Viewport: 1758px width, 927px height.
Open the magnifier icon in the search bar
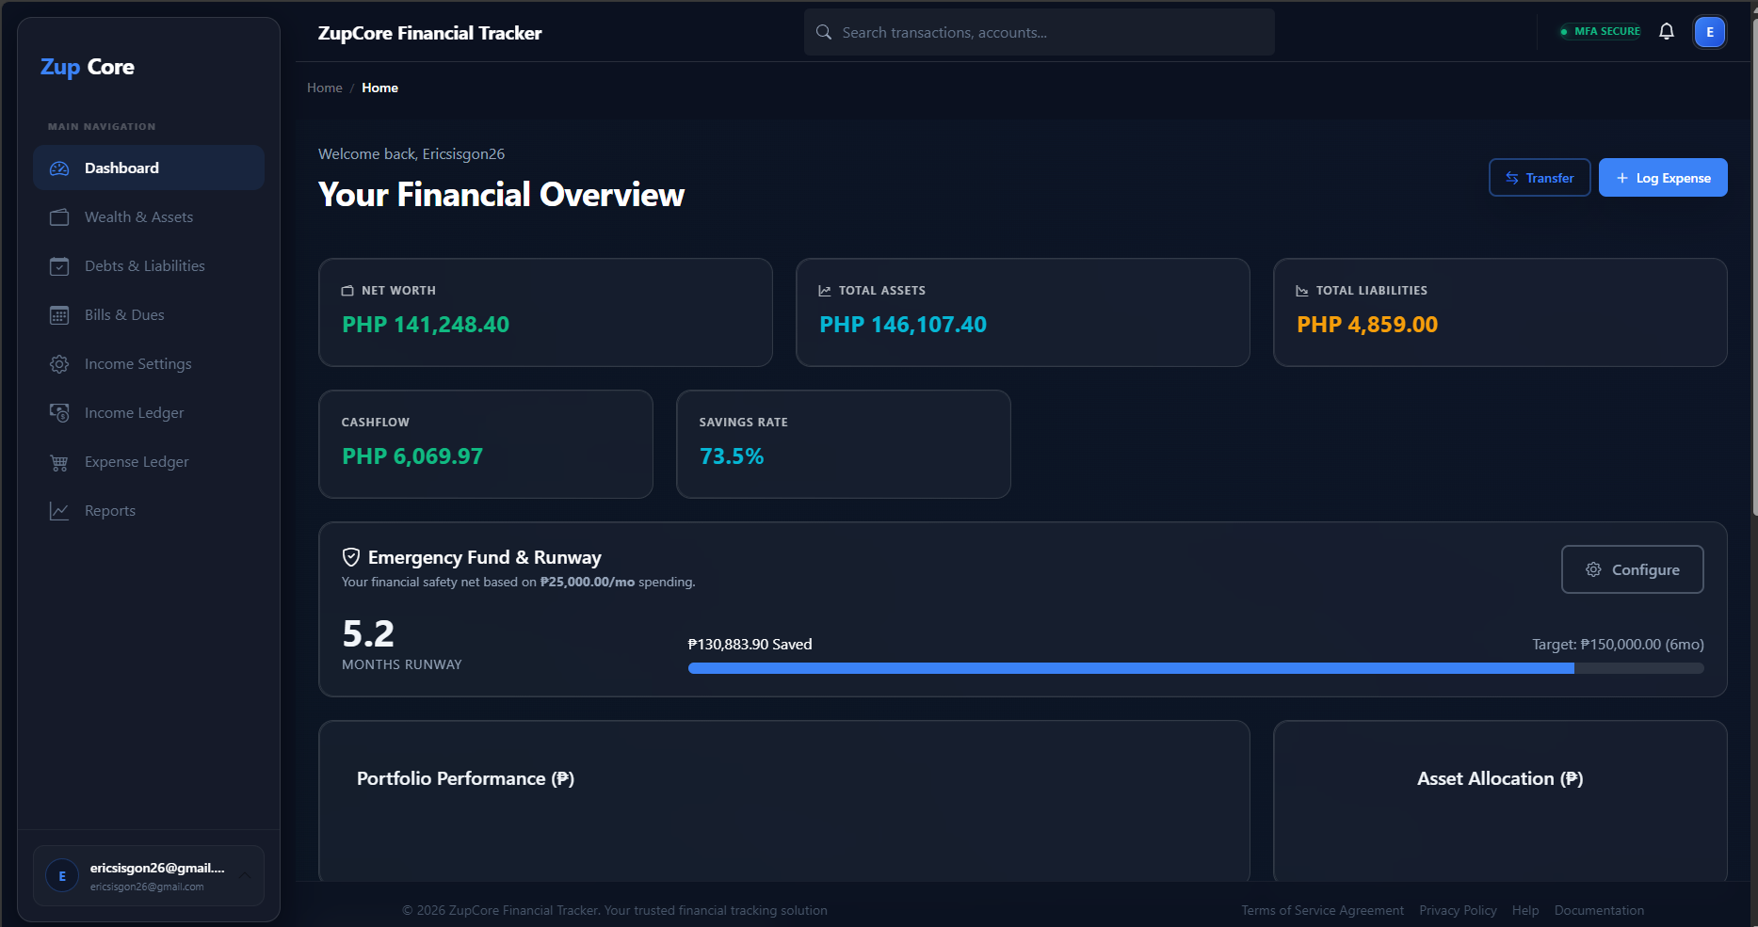[823, 31]
